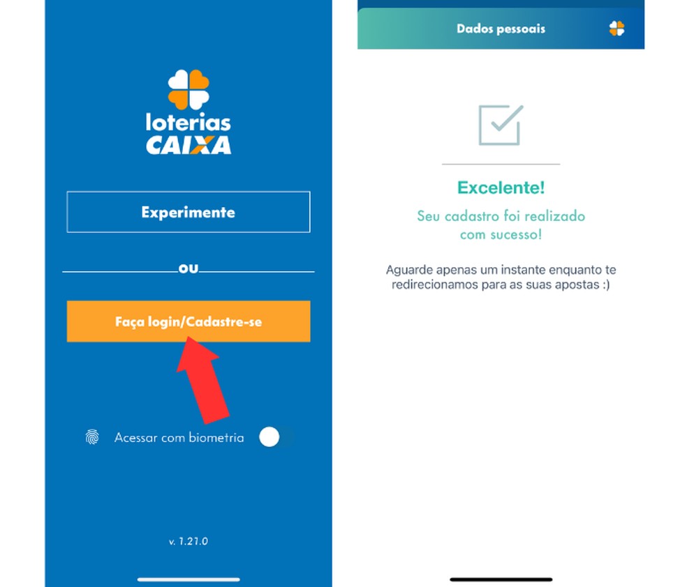Select the Dados pessoais header title
687x587 pixels.
[x=501, y=29]
